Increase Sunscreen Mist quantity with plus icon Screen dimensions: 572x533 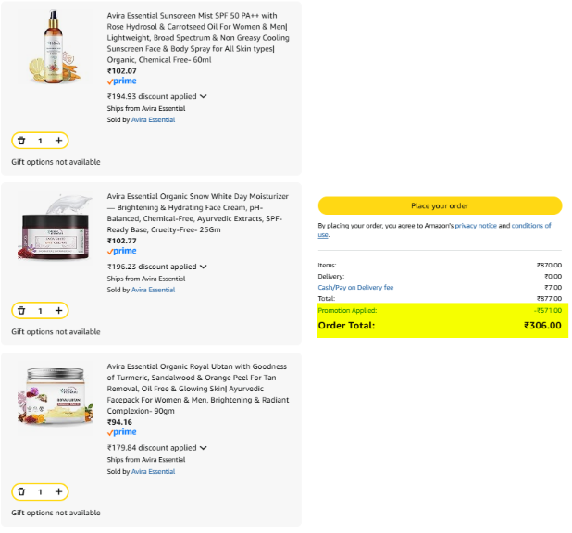tap(59, 141)
